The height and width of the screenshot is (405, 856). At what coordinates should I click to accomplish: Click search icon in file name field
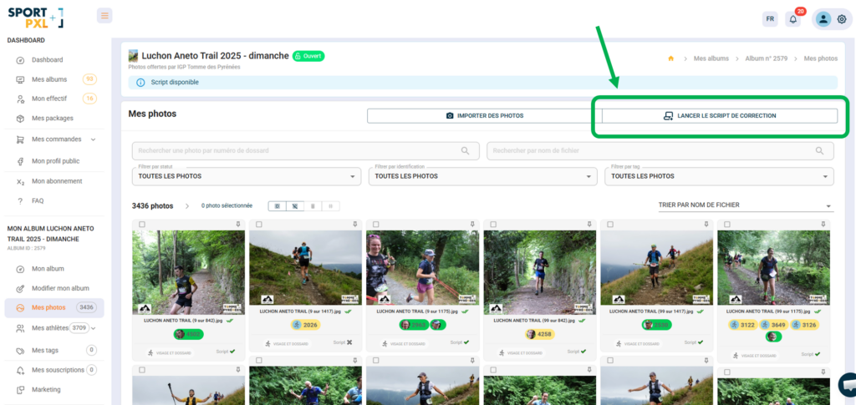point(820,151)
